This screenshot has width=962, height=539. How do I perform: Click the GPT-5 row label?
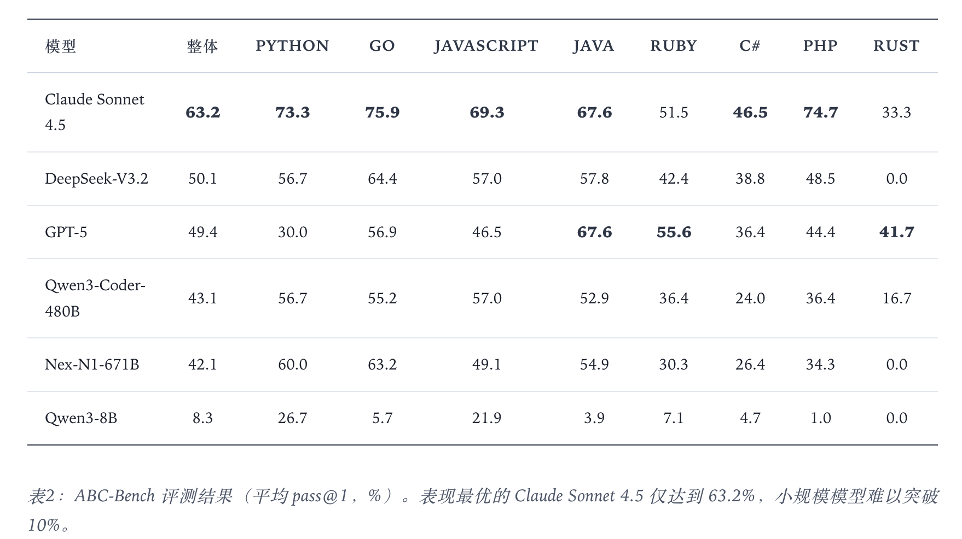tap(66, 232)
